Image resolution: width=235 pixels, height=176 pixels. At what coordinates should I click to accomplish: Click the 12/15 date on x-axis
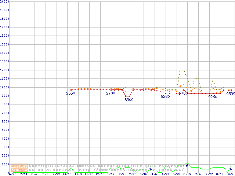(100, 174)
